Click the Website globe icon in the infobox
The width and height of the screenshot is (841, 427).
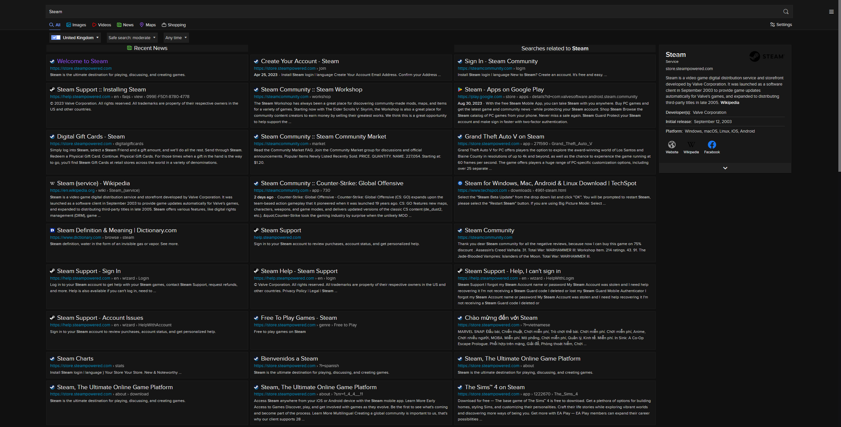tap(672, 144)
